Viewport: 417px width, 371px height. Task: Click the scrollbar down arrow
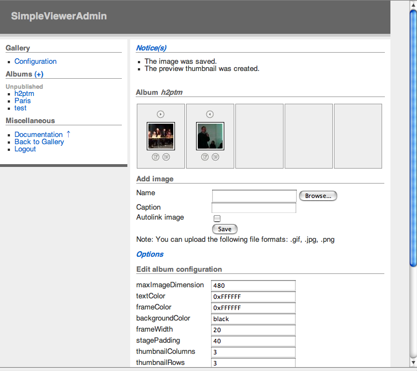click(x=413, y=363)
